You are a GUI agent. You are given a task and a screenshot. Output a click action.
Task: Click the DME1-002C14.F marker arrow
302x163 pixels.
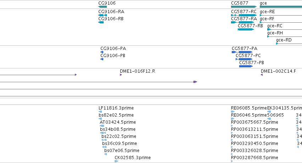tap(262, 75)
